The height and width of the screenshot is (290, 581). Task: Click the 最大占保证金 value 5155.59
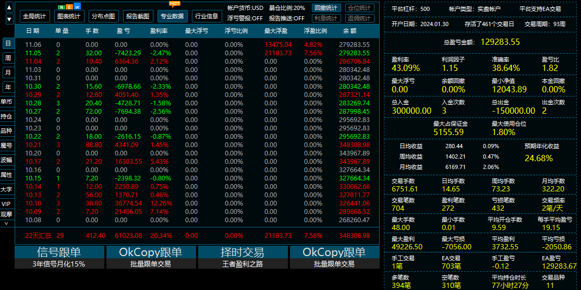coord(449,132)
